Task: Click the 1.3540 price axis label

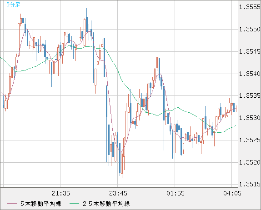Action: 250,74
